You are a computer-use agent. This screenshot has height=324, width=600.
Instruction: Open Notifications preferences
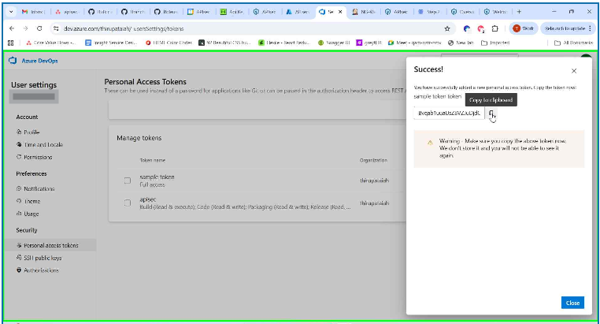pyautogui.click(x=39, y=188)
